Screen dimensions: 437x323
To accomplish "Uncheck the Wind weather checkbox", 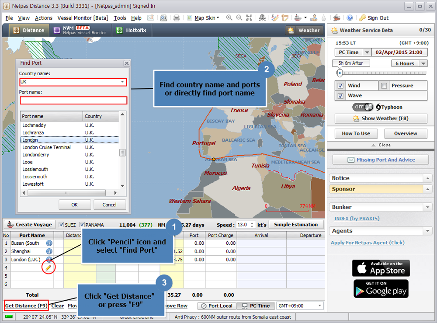I will [x=340, y=86].
